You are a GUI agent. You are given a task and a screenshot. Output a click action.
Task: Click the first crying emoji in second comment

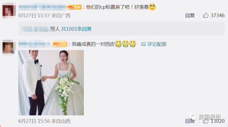point(118,44)
